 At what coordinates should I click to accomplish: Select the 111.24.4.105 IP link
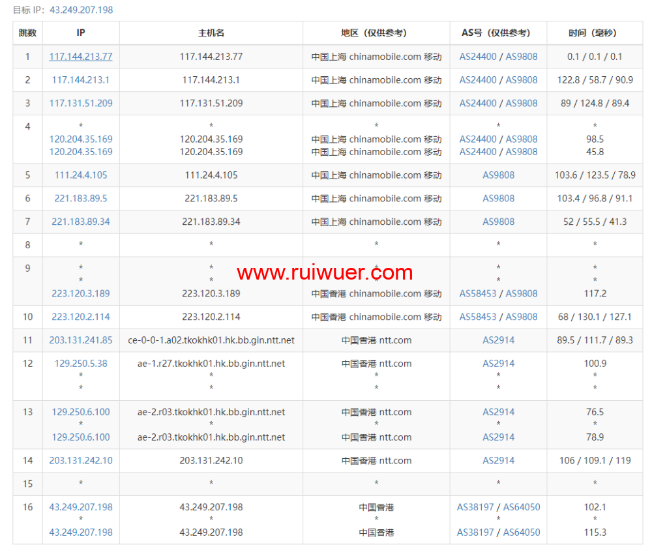pyautogui.click(x=80, y=175)
